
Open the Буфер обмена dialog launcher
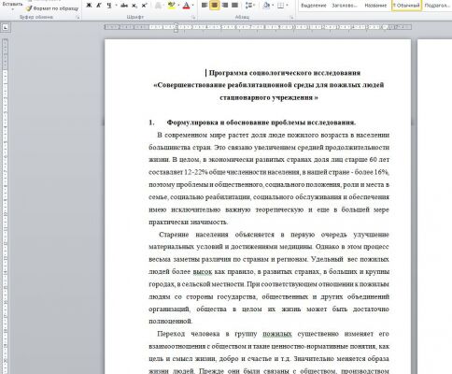(78, 18)
